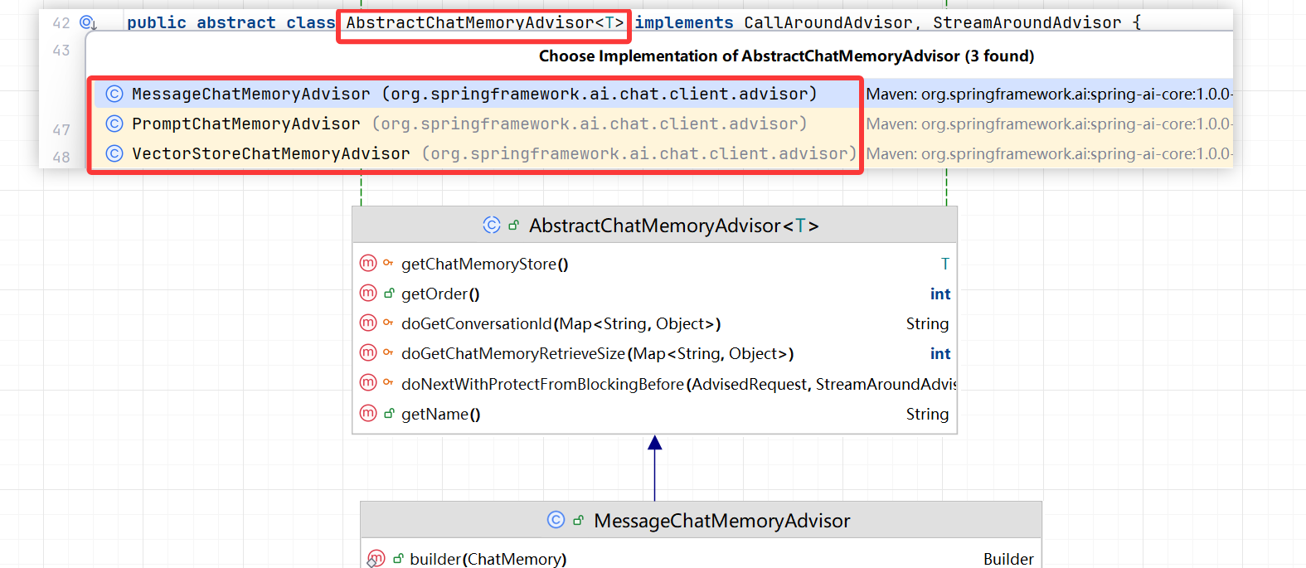The image size is (1306, 568).
Task: Click StreamAroundAdvisor interface name in code
Action: [1027, 22]
